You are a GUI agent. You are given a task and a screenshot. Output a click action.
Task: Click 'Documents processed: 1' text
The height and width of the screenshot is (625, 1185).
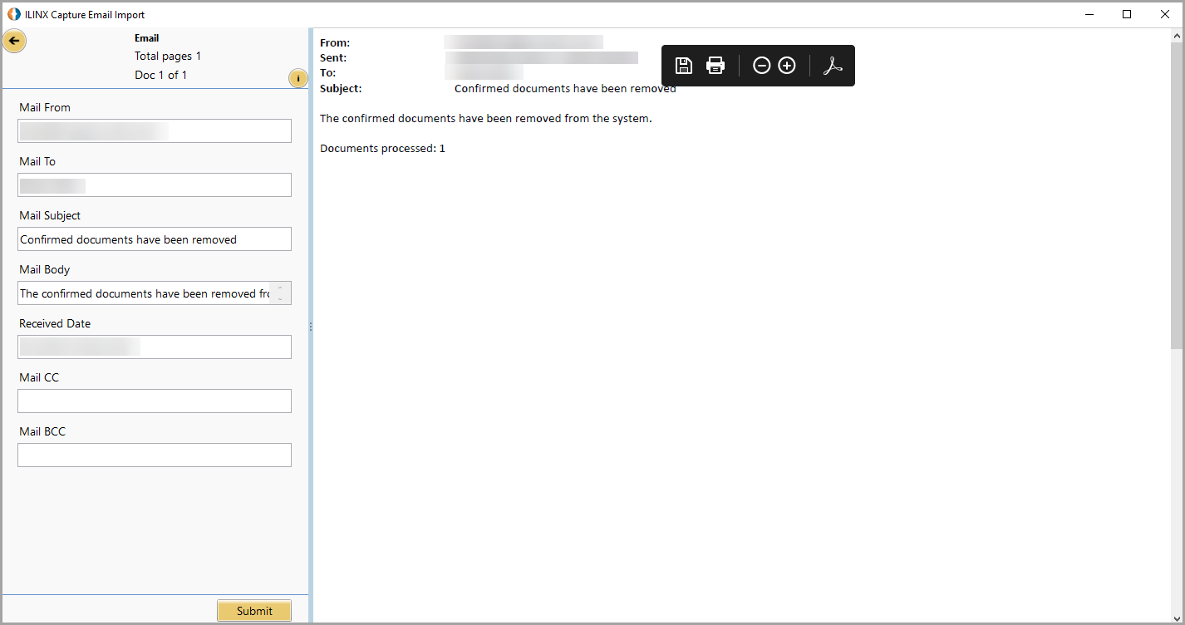382,149
